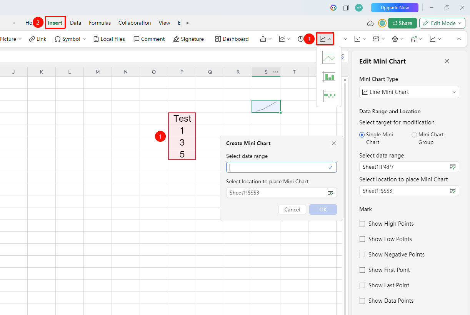The image size is (470, 315).
Task: Switch to the Data tab
Action: pos(75,23)
